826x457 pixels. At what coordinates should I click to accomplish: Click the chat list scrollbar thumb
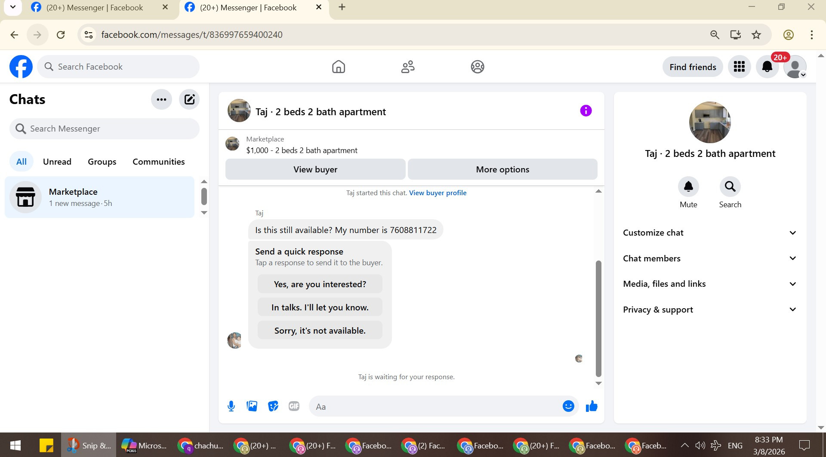(204, 196)
